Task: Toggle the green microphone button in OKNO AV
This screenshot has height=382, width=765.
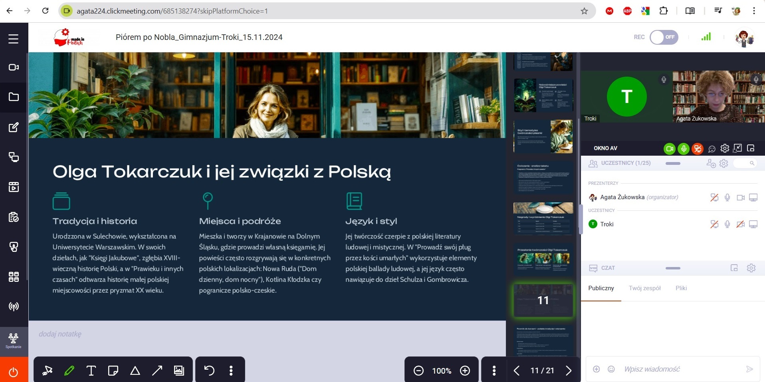Action: pos(684,149)
